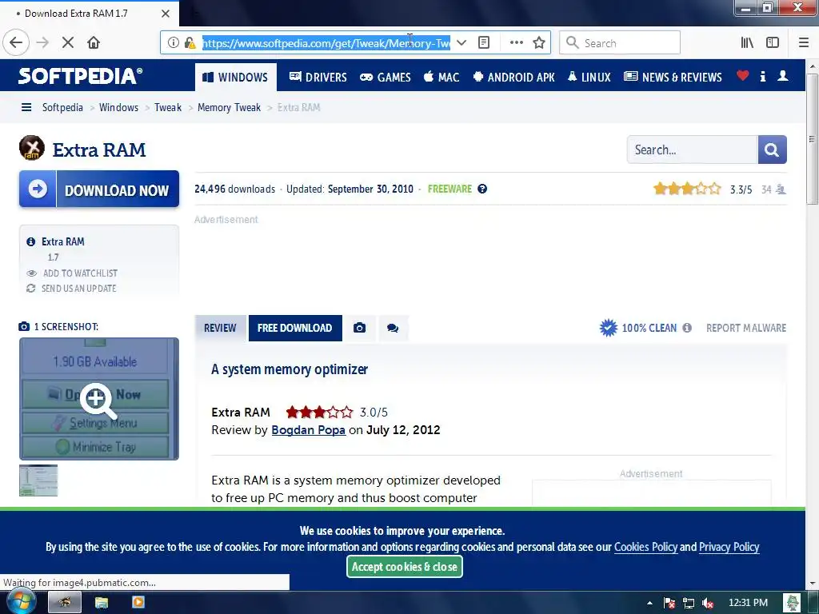Screen dimensions: 819x614
Task: Switch to the Review tab
Action: pyautogui.click(x=220, y=328)
